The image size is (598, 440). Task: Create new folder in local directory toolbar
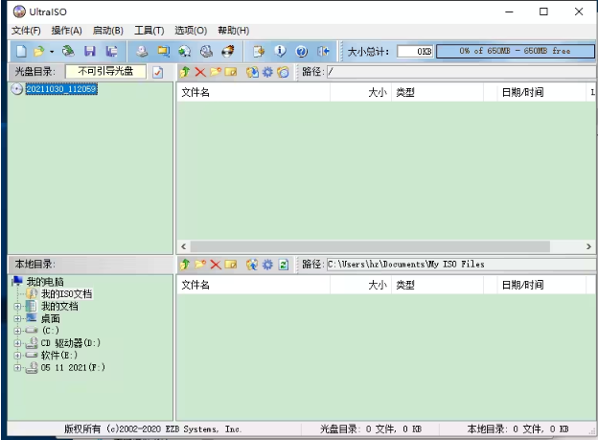(200, 264)
